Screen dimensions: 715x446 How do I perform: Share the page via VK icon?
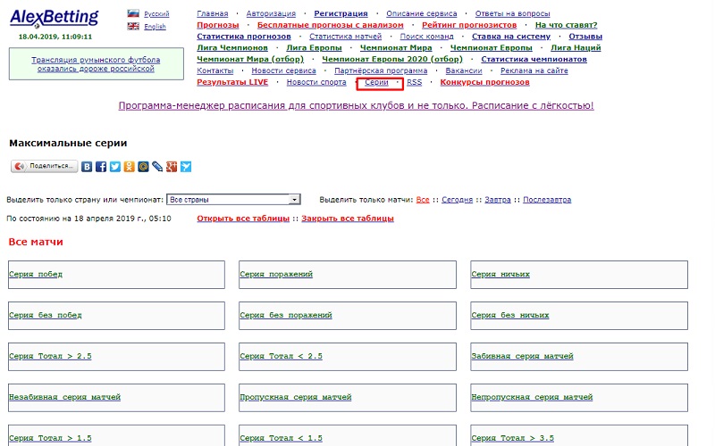point(87,166)
